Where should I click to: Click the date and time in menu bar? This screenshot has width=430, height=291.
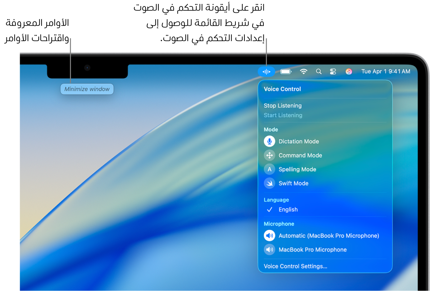386,71
